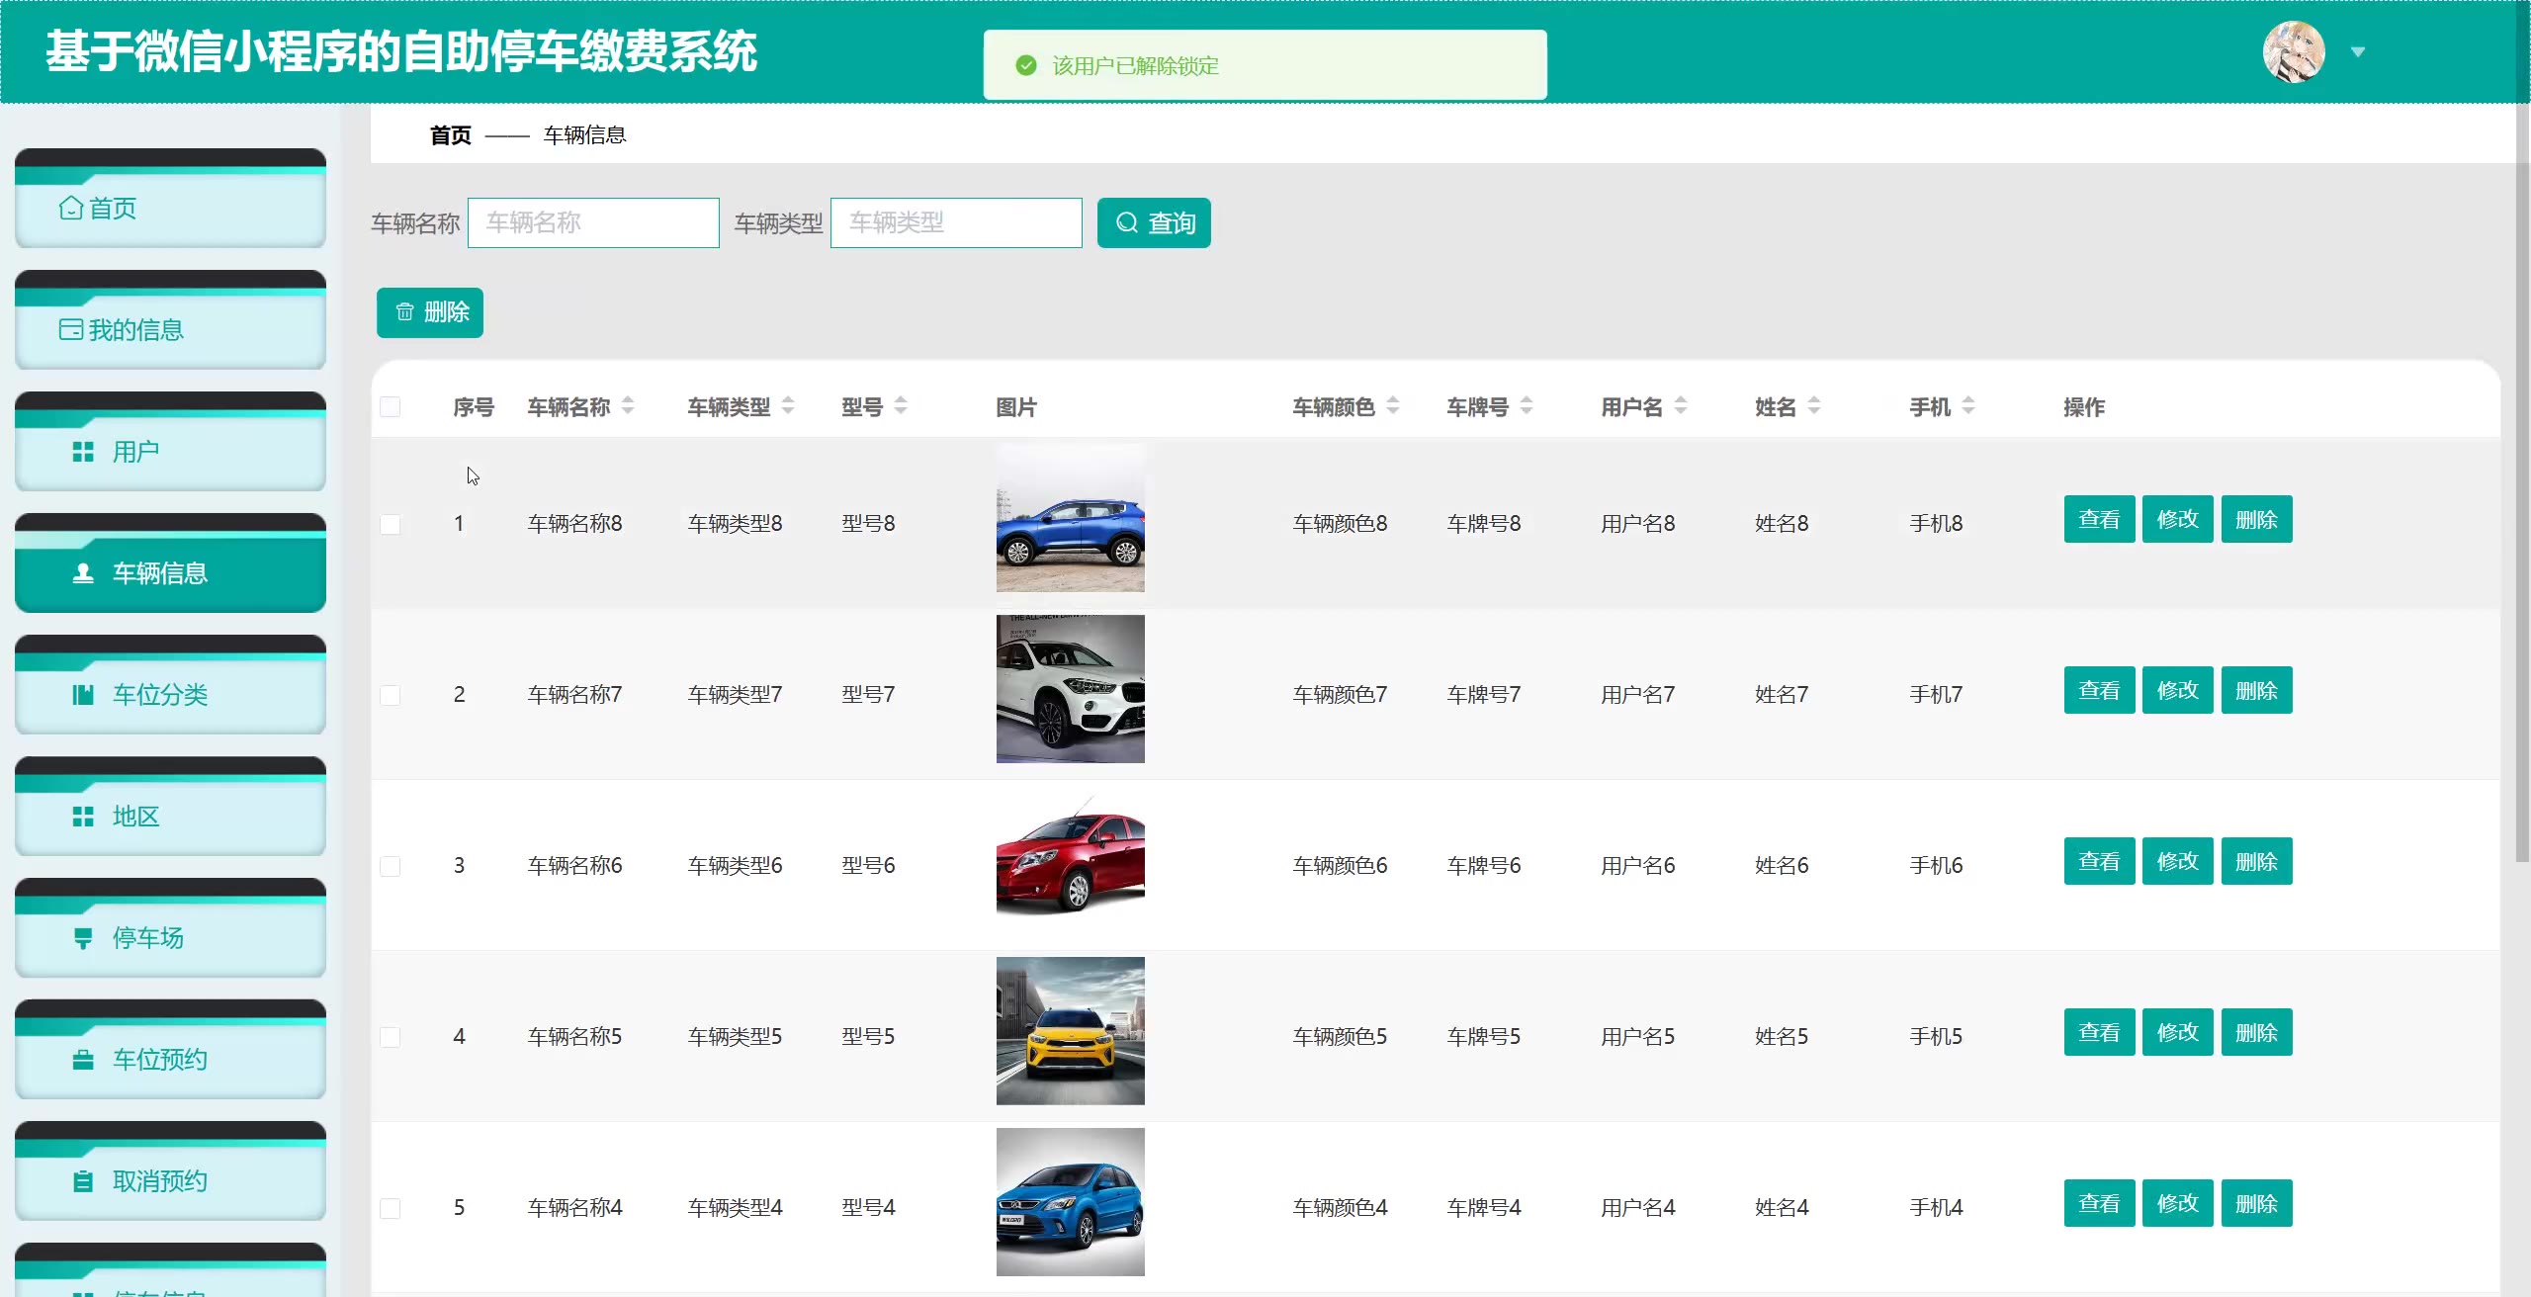Click the clipboard icon beside 取消预约
Screen dimensions: 2531x1297
pyautogui.click(x=83, y=1181)
